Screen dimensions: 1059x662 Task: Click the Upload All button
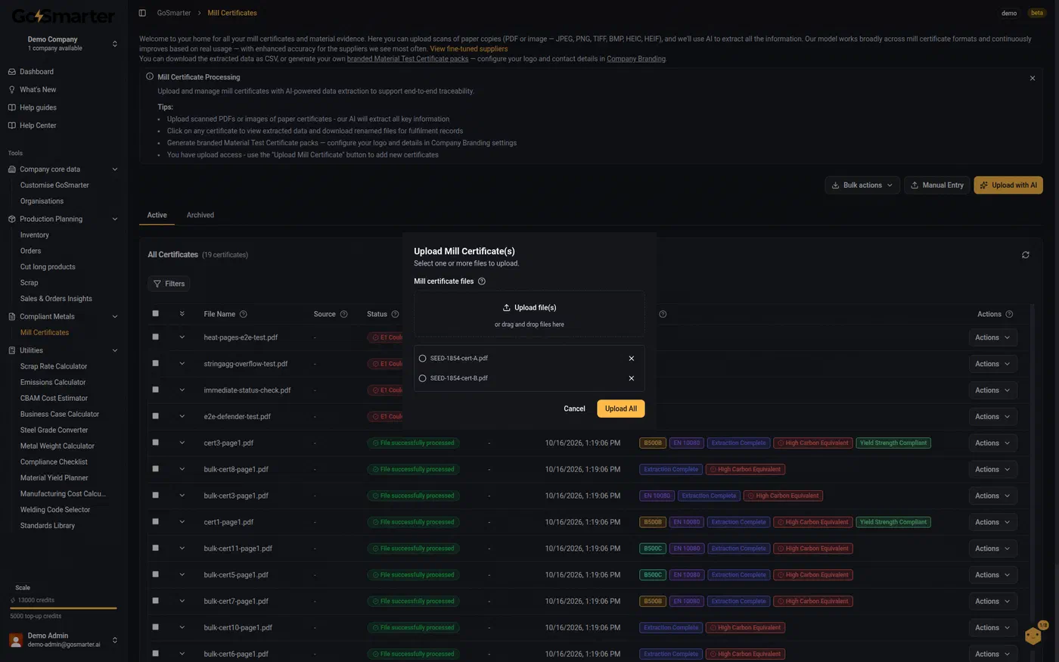click(621, 409)
